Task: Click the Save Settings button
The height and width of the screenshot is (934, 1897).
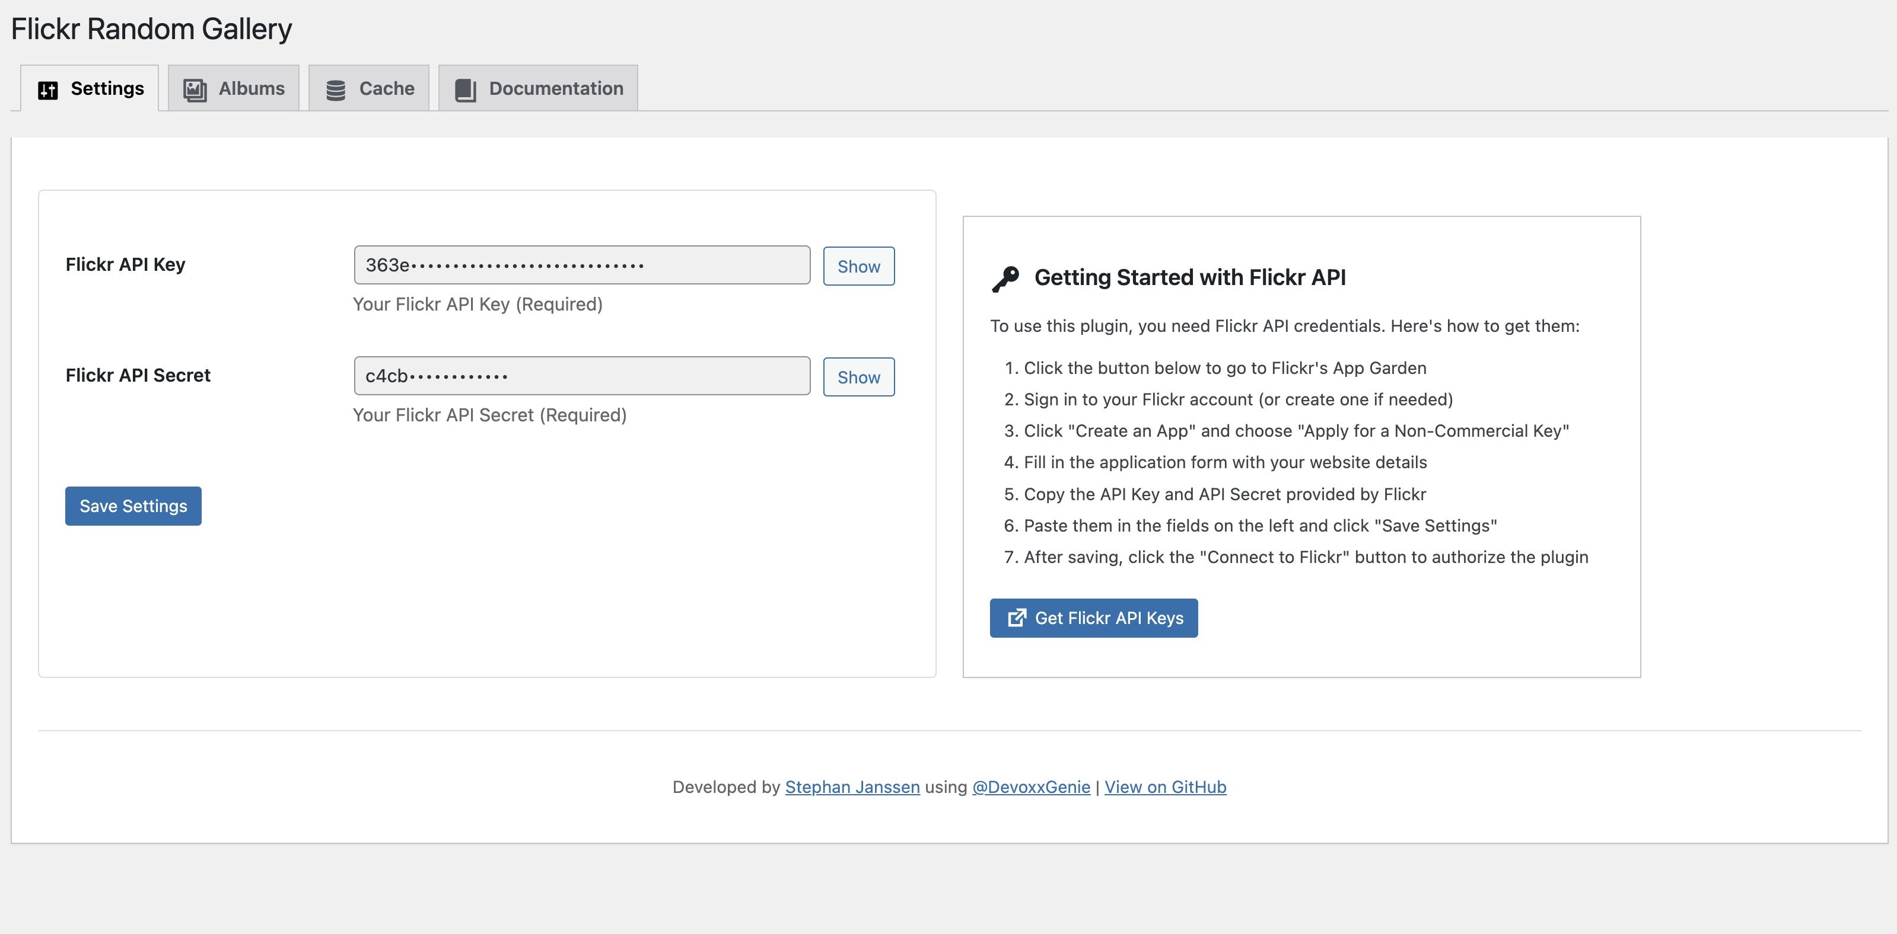Action: point(133,506)
